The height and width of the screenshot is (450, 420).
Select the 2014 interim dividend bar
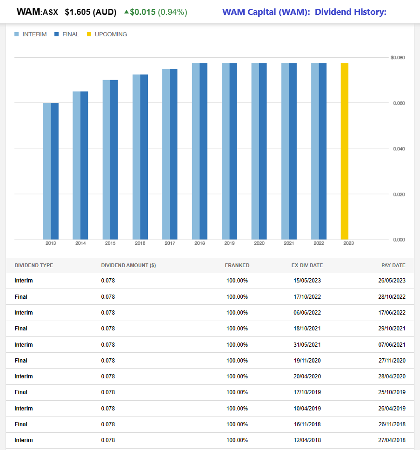77,165
